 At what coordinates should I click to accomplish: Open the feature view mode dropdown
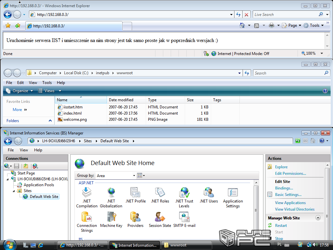coord(141,175)
